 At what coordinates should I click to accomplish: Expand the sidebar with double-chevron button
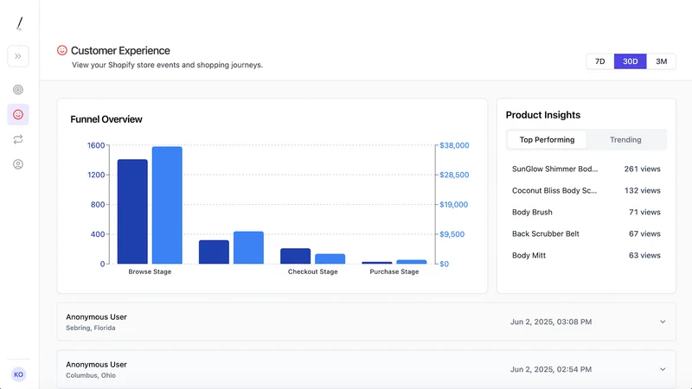coord(18,56)
